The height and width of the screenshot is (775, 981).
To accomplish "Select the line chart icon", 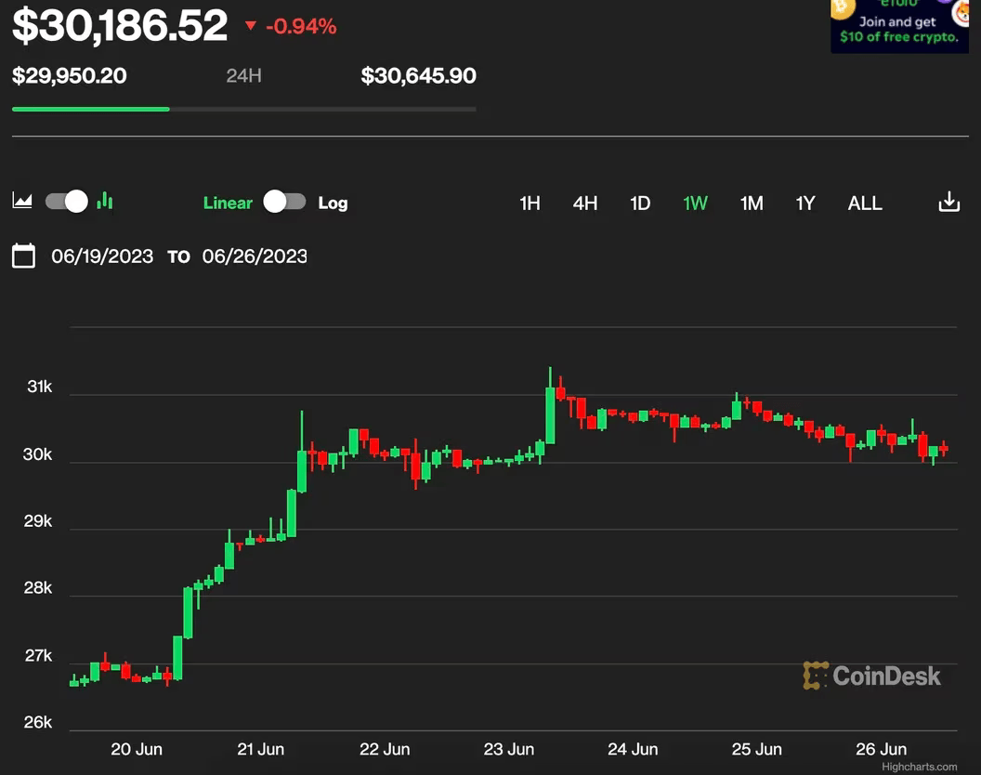I will (x=21, y=201).
